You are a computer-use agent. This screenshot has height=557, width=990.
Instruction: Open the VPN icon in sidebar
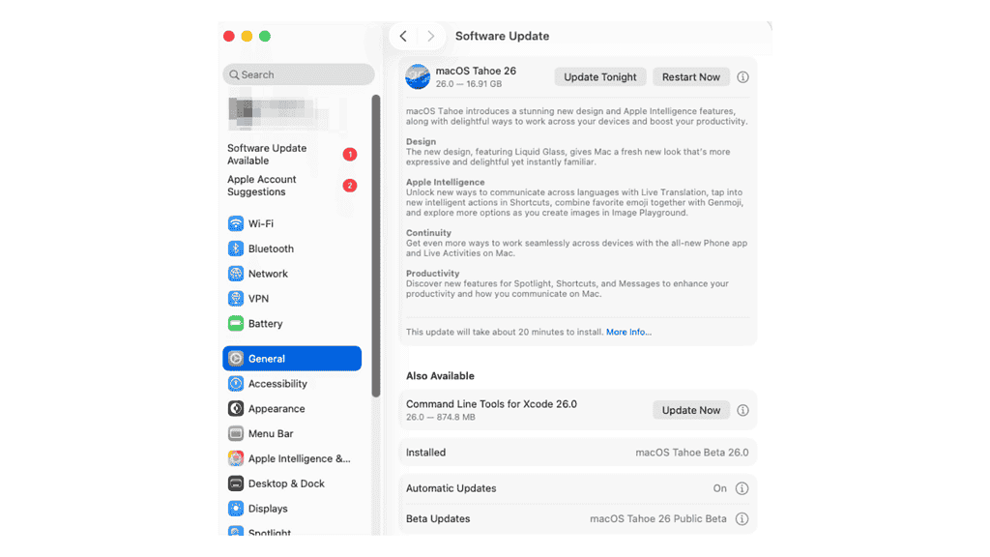pos(236,299)
